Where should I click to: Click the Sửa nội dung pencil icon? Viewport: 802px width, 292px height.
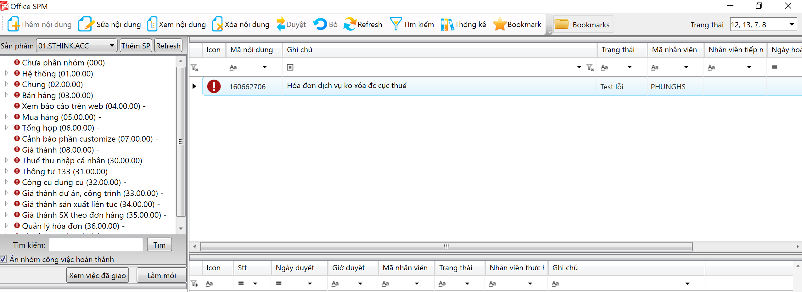coord(86,24)
